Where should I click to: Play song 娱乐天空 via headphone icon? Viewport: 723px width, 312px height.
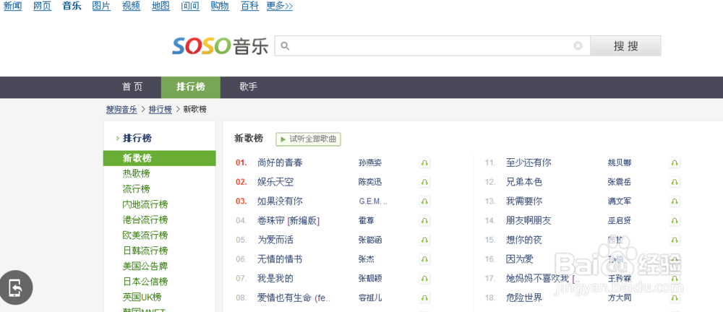click(x=424, y=182)
